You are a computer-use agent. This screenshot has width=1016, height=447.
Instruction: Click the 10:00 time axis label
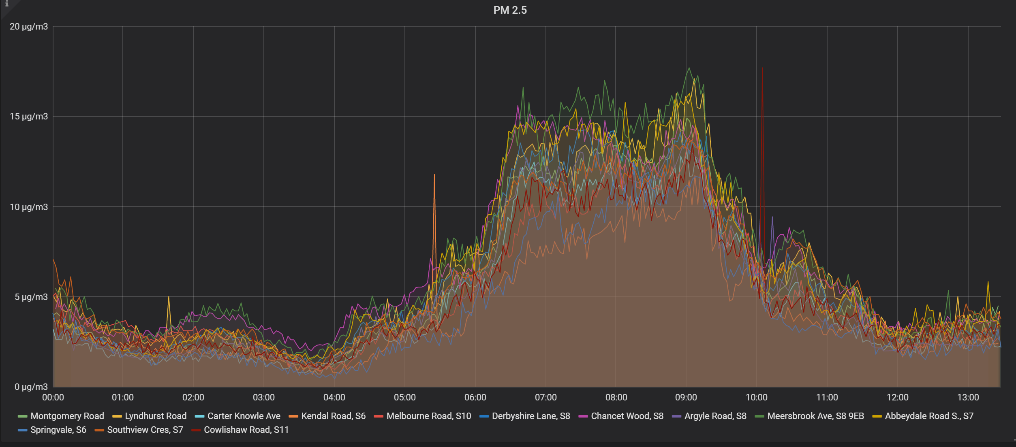coord(757,397)
